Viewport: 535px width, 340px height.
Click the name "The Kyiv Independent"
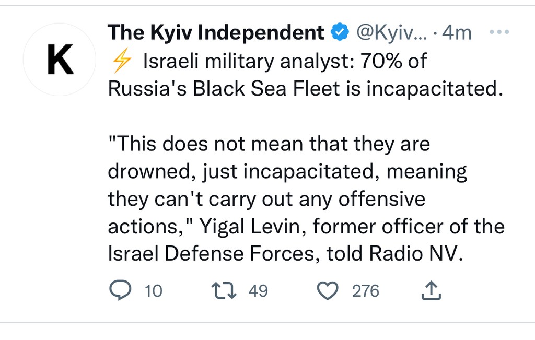216,33
